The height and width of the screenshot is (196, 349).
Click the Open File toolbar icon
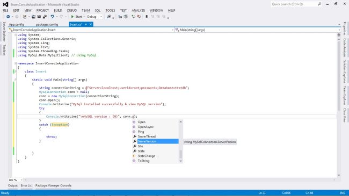pyautogui.click(x=33, y=17)
